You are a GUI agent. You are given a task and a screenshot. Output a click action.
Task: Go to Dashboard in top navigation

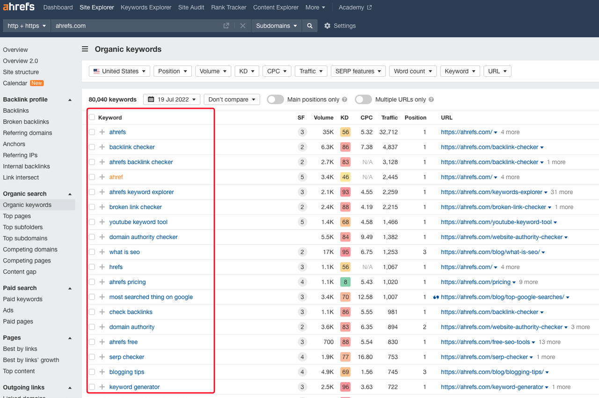coord(58,7)
